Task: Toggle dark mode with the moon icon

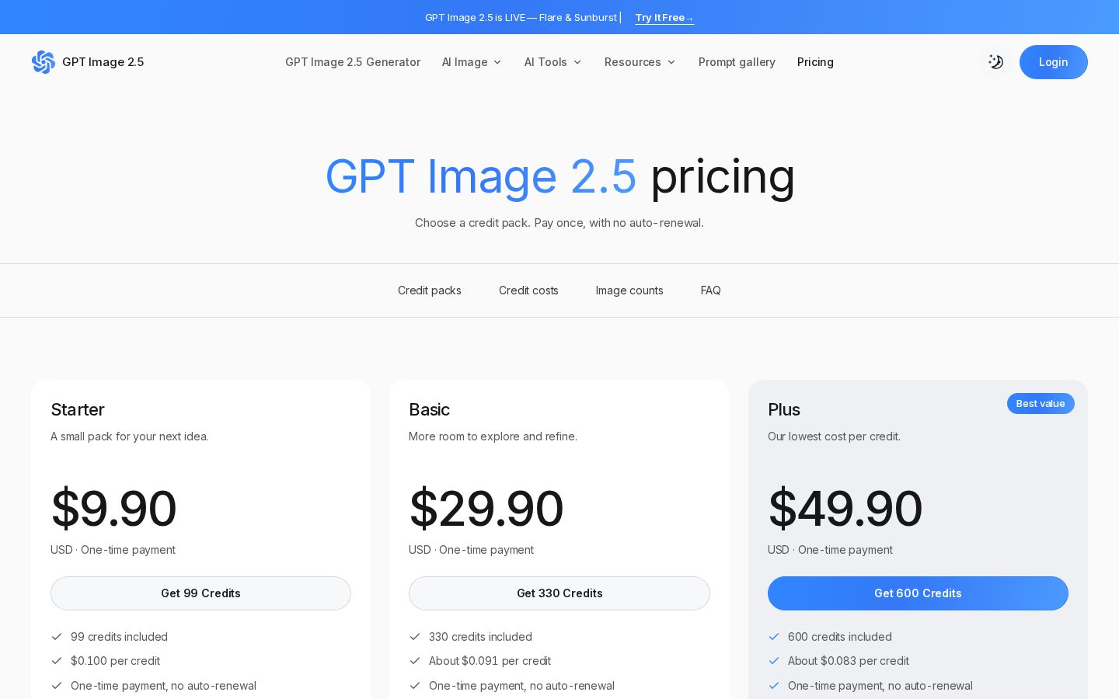Action: pyautogui.click(x=995, y=62)
